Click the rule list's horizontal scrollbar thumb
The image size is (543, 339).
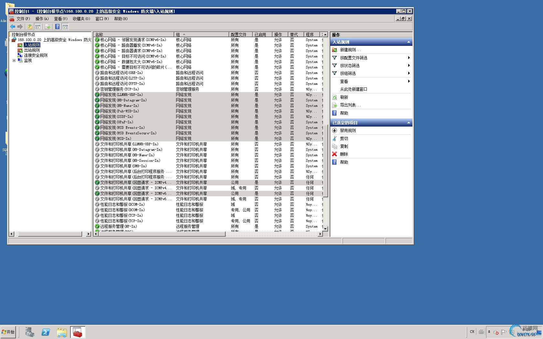pos(162,234)
